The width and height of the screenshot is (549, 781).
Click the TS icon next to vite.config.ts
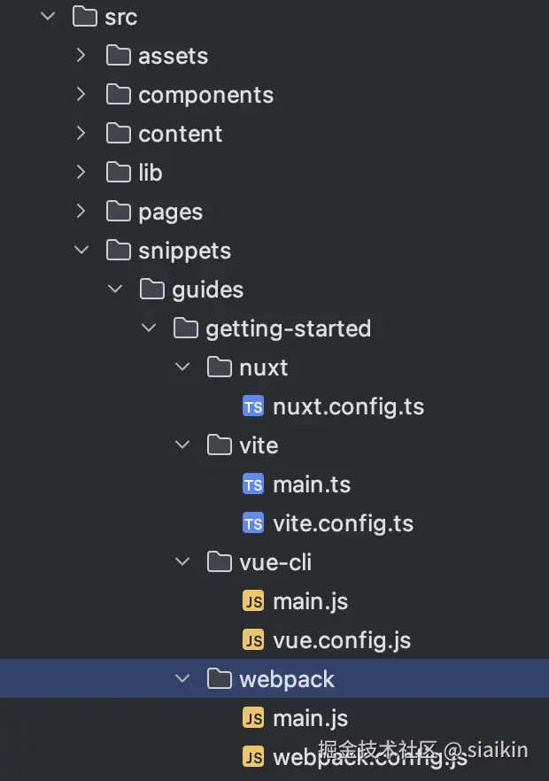pyautogui.click(x=253, y=524)
